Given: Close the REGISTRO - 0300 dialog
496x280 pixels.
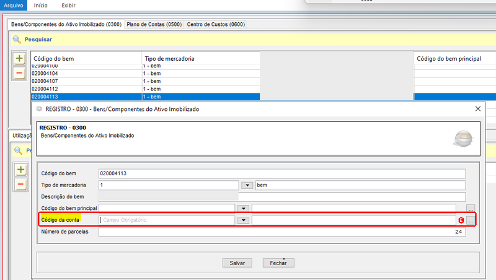Looking at the screenshot, I should pos(478,108).
